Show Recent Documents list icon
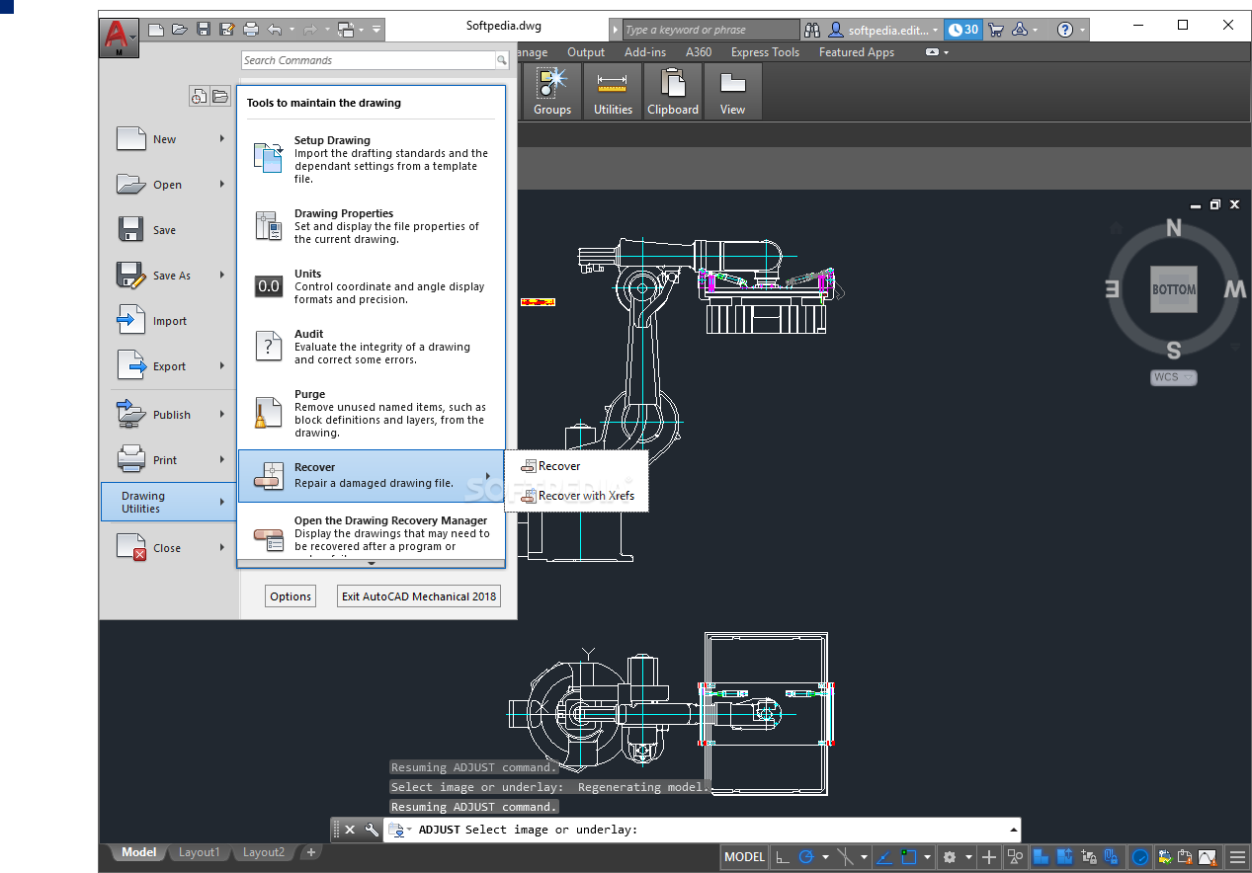Screen dimensions: 1252x873 point(199,96)
